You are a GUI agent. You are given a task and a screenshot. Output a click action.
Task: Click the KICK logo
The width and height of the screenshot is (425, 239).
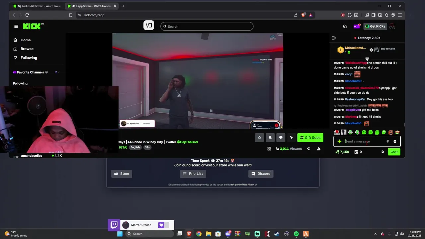(x=33, y=26)
